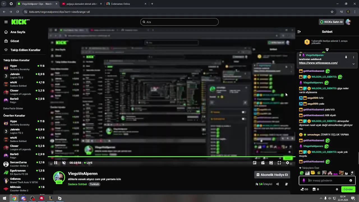The width and height of the screenshot is (359, 202).
Task: Click the Ara search field
Action: click(x=179, y=22)
